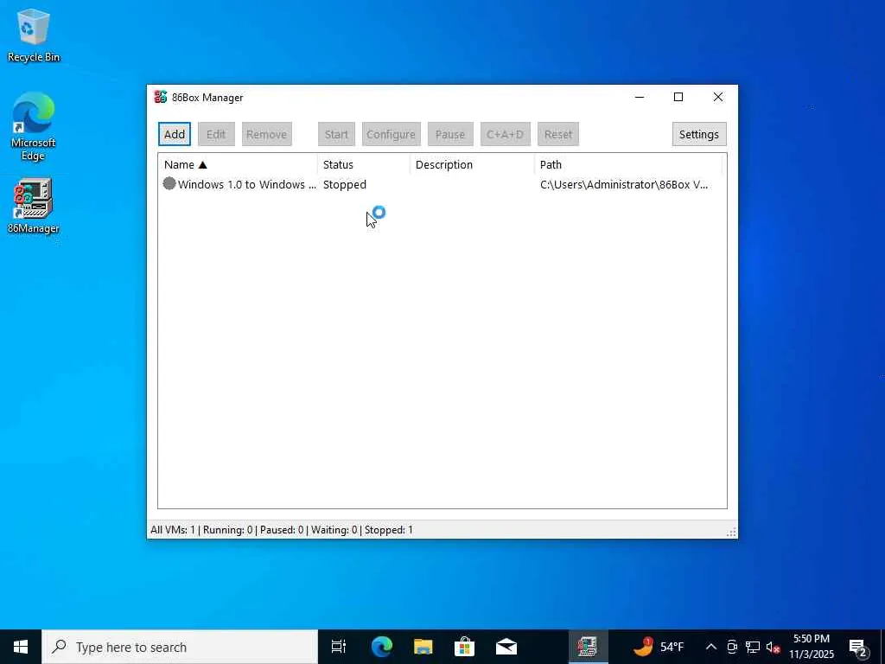885x664 pixels.
Task: Open File Explorer from the taskbar
Action: (x=423, y=647)
